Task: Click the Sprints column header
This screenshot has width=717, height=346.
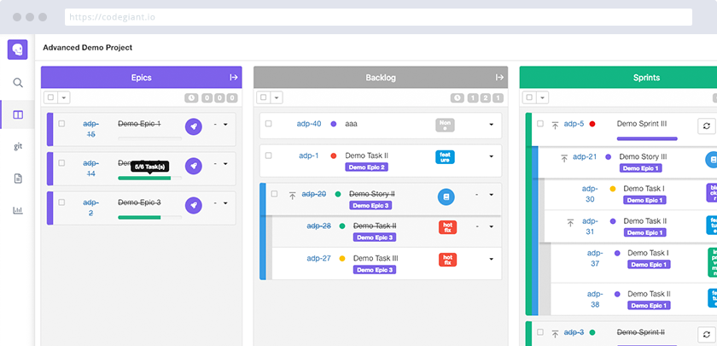Action: 618,78
